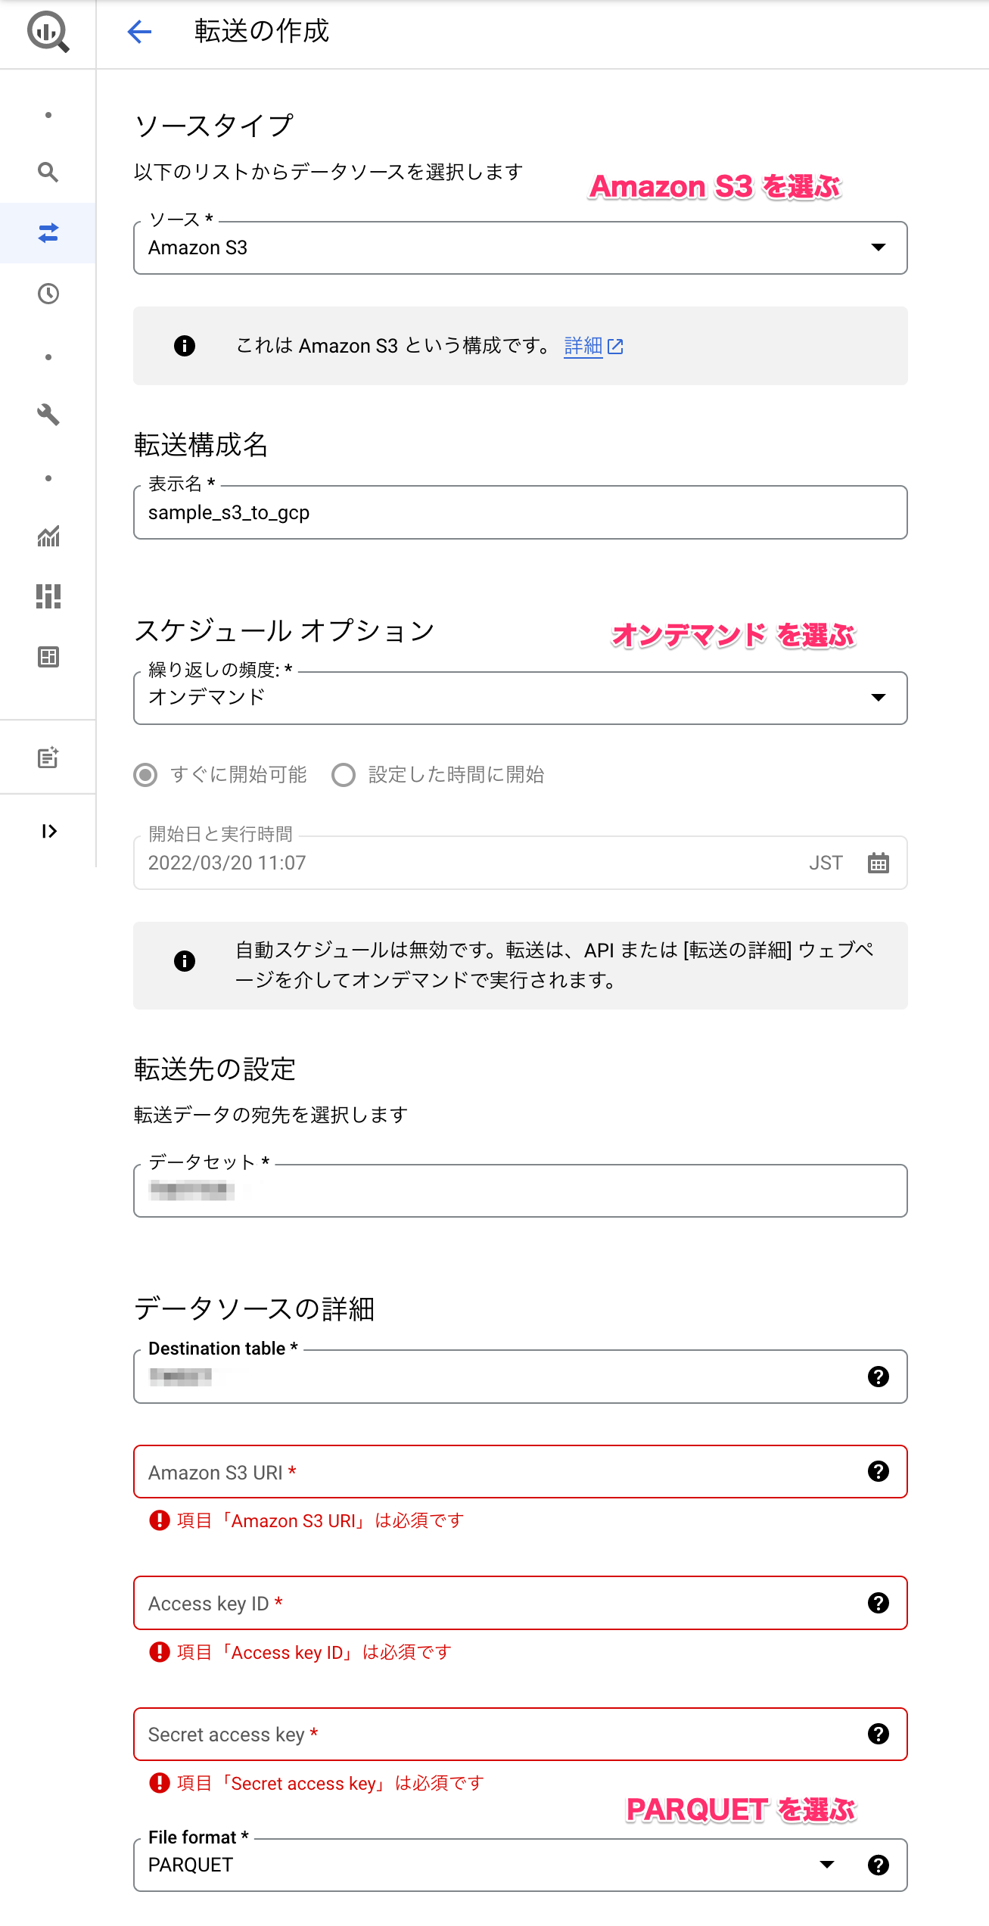The image size is (989, 1926).
Task: Select the すぐに開始可能 radio button
Action: tap(145, 775)
